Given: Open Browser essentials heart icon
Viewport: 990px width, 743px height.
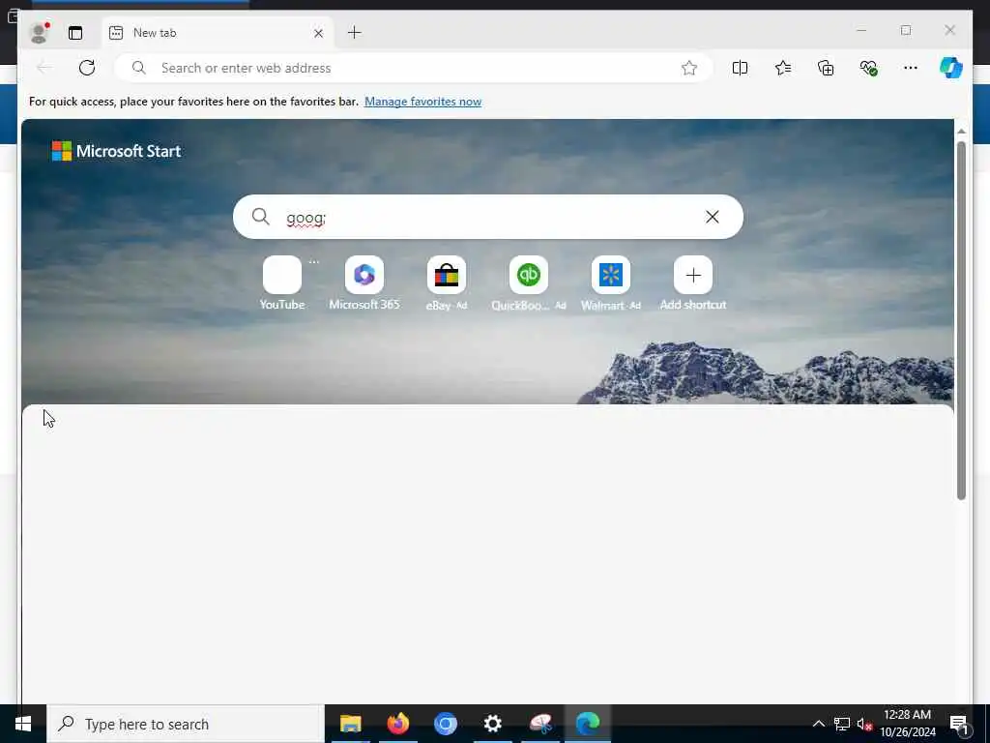Looking at the screenshot, I should (x=869, y=68).
